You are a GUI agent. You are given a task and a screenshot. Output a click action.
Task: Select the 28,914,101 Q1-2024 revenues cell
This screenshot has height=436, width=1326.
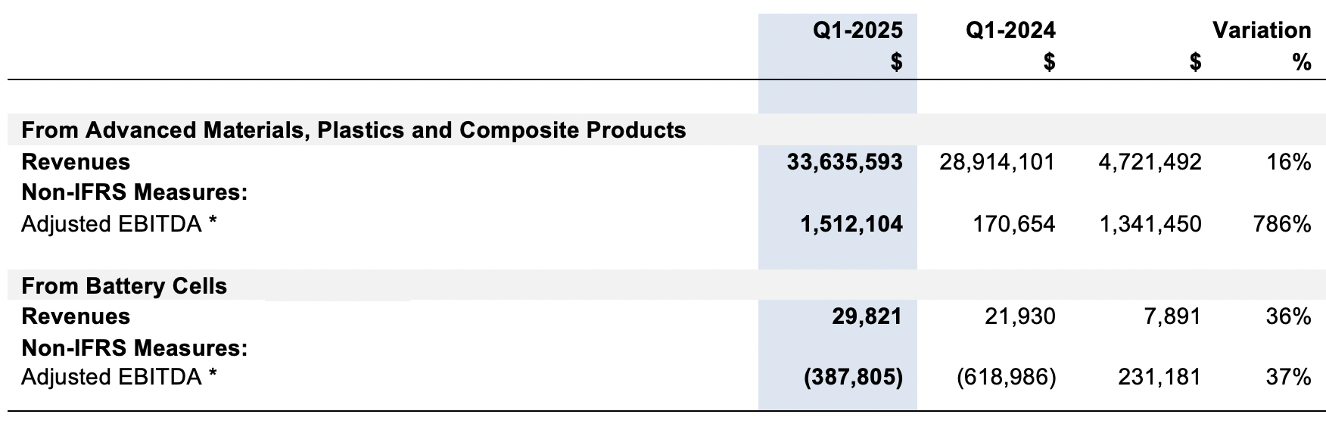coord(997,162)
